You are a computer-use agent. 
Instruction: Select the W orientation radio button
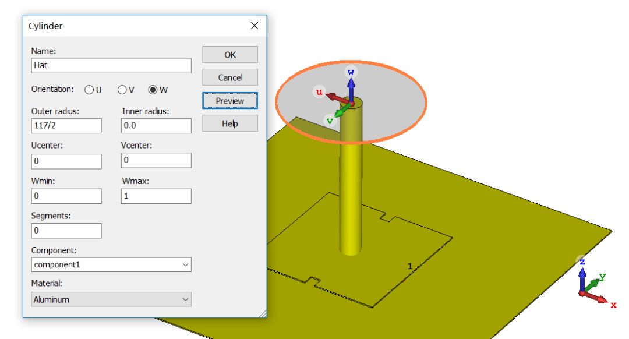pyautogui.click(x=153, y=90)
